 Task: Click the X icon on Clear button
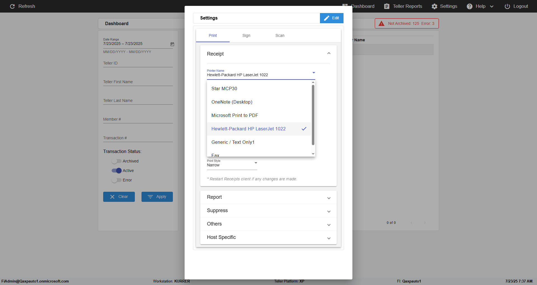(x=112, y=197)
